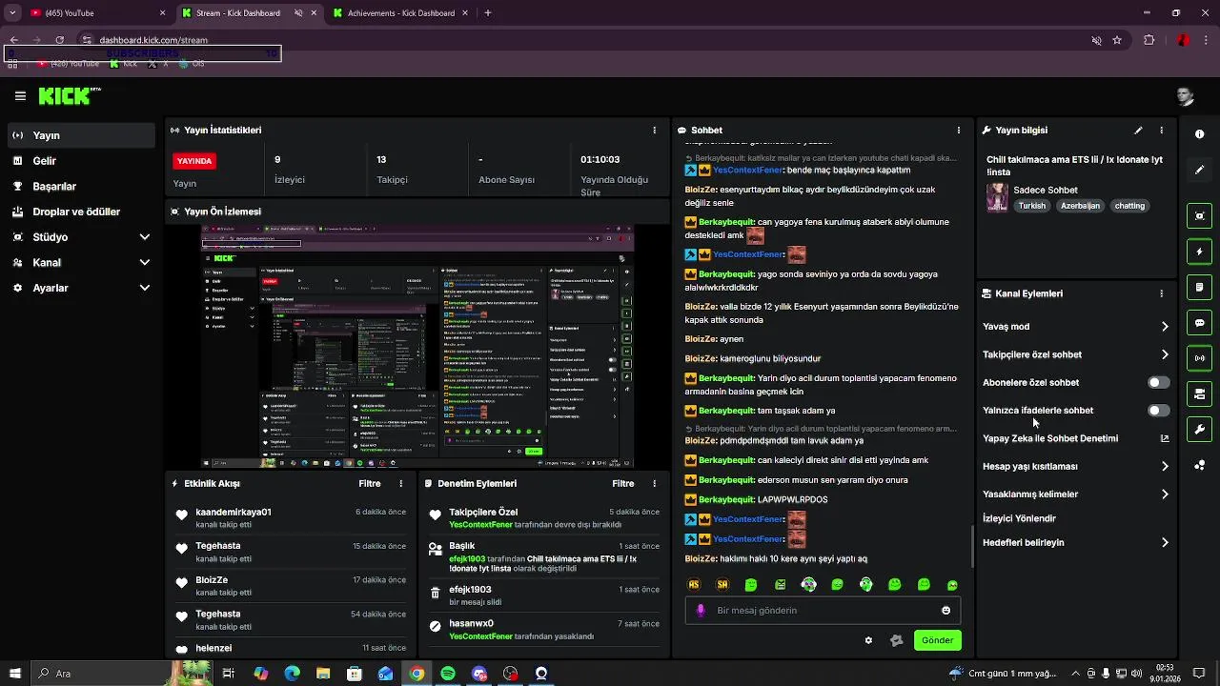This screenshot has height=686, width=1220.
Task: Go to Yayın in left sidebar
Action: coord(81,136)
